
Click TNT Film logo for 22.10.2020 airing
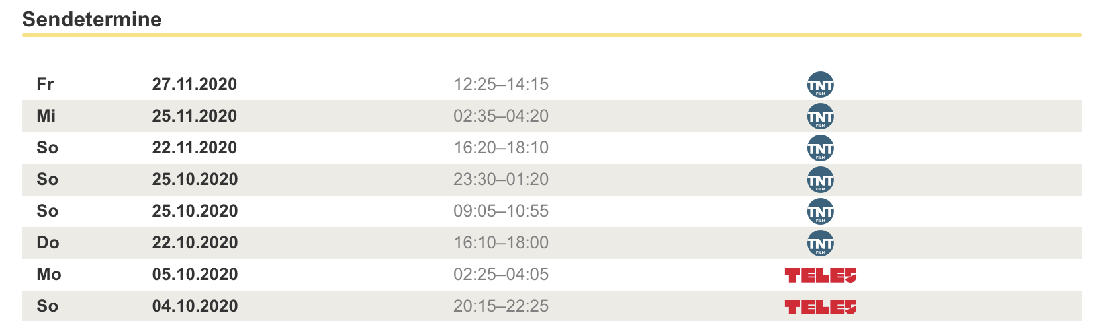[820, 243]
